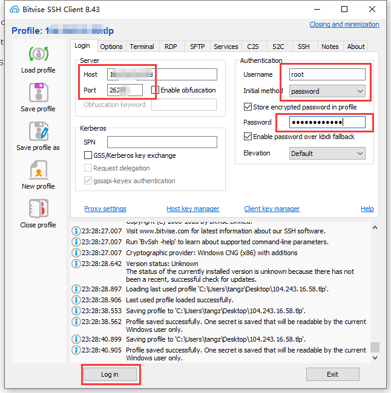The width and height of the screenshot is (391, 393).
Task: Click the Save profile as icon
Action: click(x=38, y=131)
